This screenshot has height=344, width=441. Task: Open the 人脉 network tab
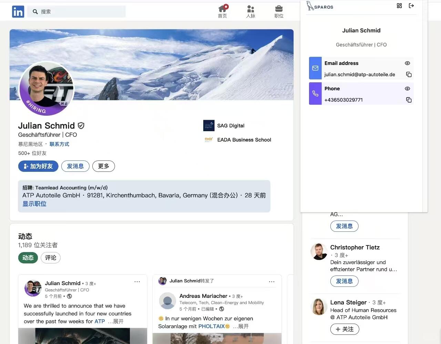[251, 11]
